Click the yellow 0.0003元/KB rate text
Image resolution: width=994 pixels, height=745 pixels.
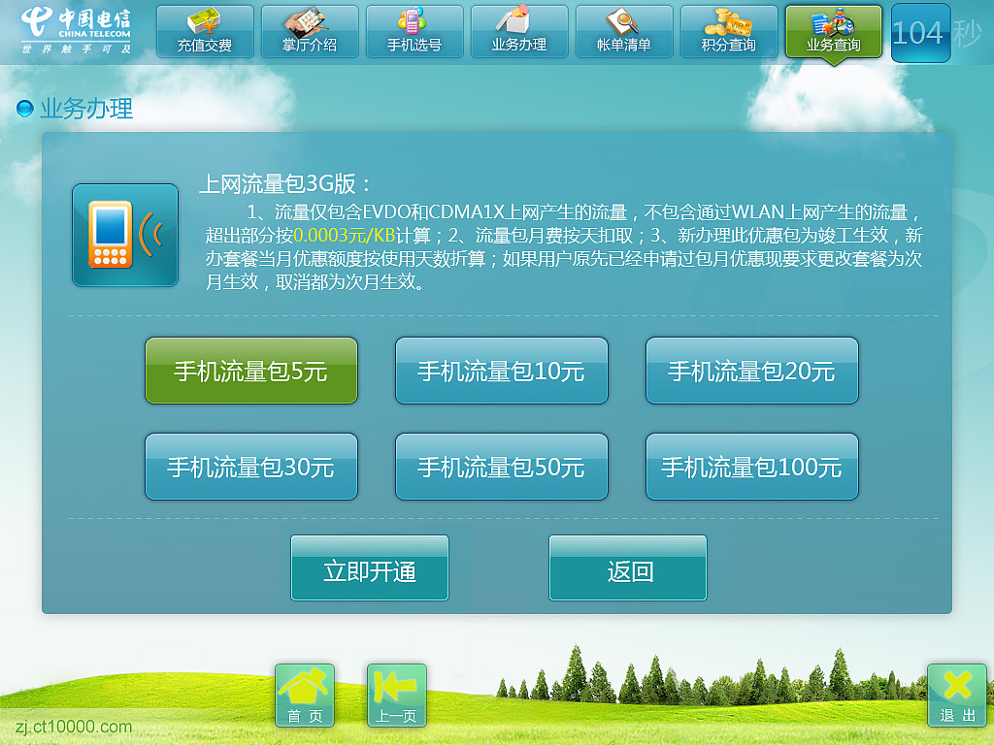point(345,236)
